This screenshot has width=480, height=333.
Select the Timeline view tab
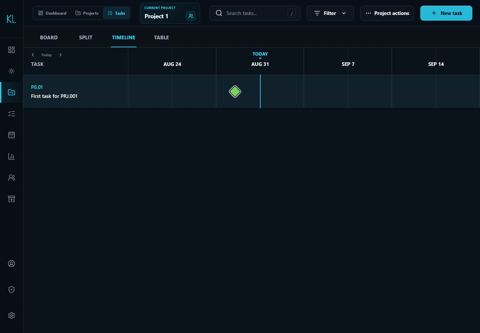[124, 38]
